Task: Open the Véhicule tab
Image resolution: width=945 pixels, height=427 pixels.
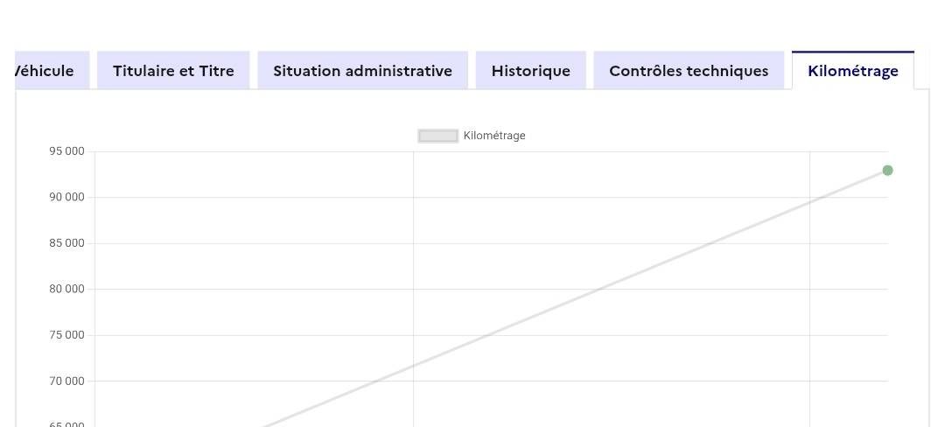Action: [49, 71]
